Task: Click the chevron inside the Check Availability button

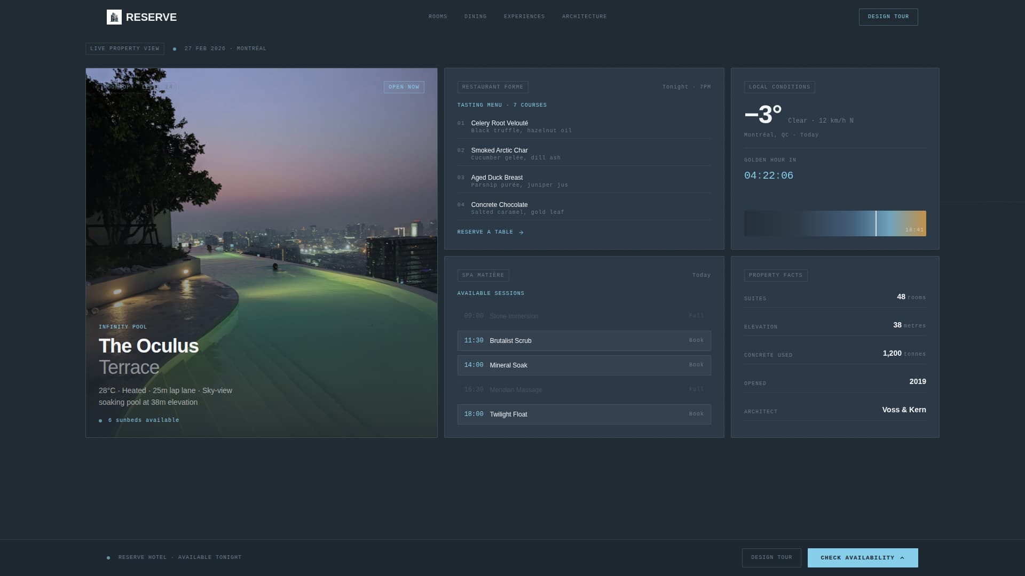Action: pyautogui.click(x=903, y=557)
